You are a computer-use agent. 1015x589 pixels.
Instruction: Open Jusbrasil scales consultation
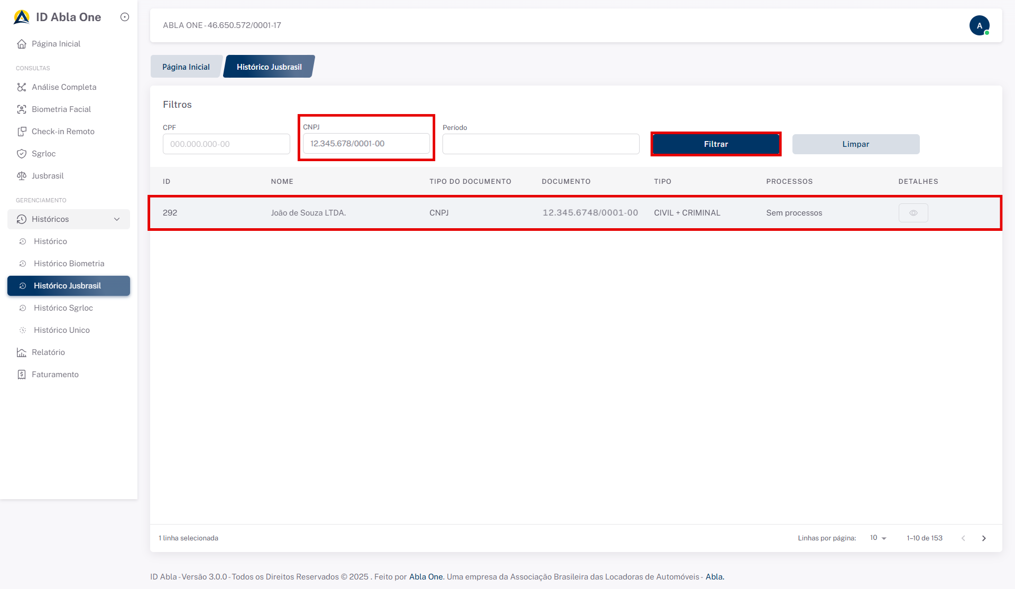(47, 176)
